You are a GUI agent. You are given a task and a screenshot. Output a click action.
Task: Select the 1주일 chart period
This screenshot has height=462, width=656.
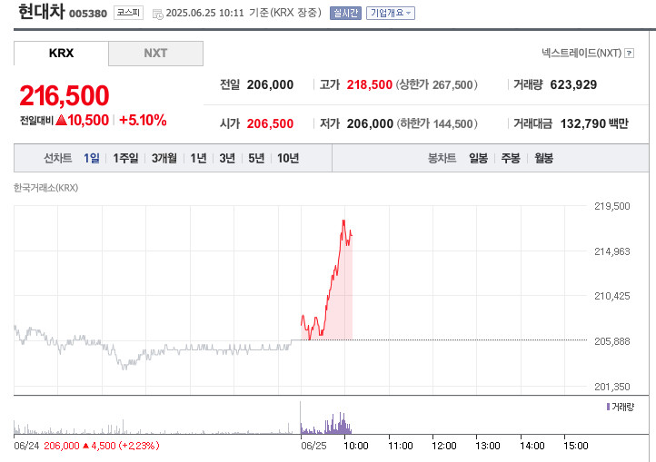click(x=125, y=158)
